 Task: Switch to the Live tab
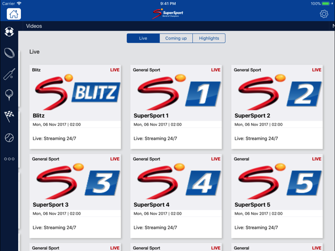point(143,38)
